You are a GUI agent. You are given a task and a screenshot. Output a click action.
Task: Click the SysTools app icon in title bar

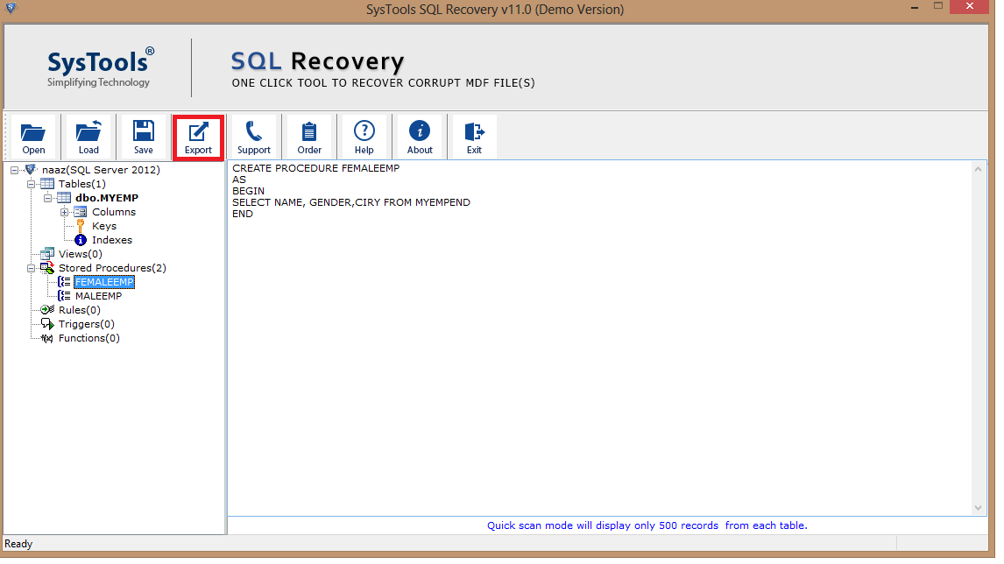click(x=11, y=8)
